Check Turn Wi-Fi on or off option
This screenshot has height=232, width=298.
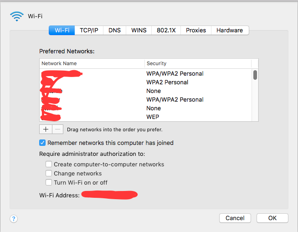(49, 182)
